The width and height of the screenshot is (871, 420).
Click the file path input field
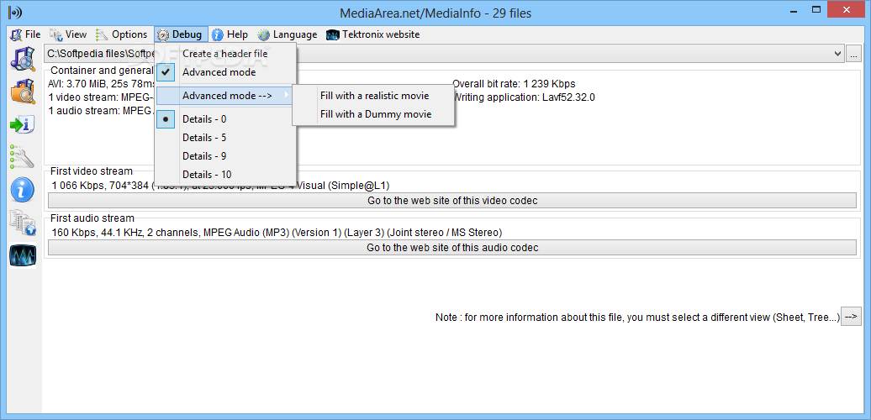(445, 54)
